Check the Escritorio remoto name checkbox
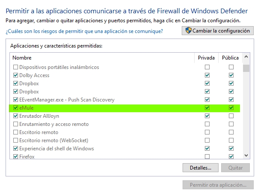The height and width of the screenshot is (194, 264). [x=15, y=132]
